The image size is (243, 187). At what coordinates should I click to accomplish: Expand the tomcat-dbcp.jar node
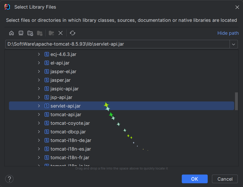39,132
